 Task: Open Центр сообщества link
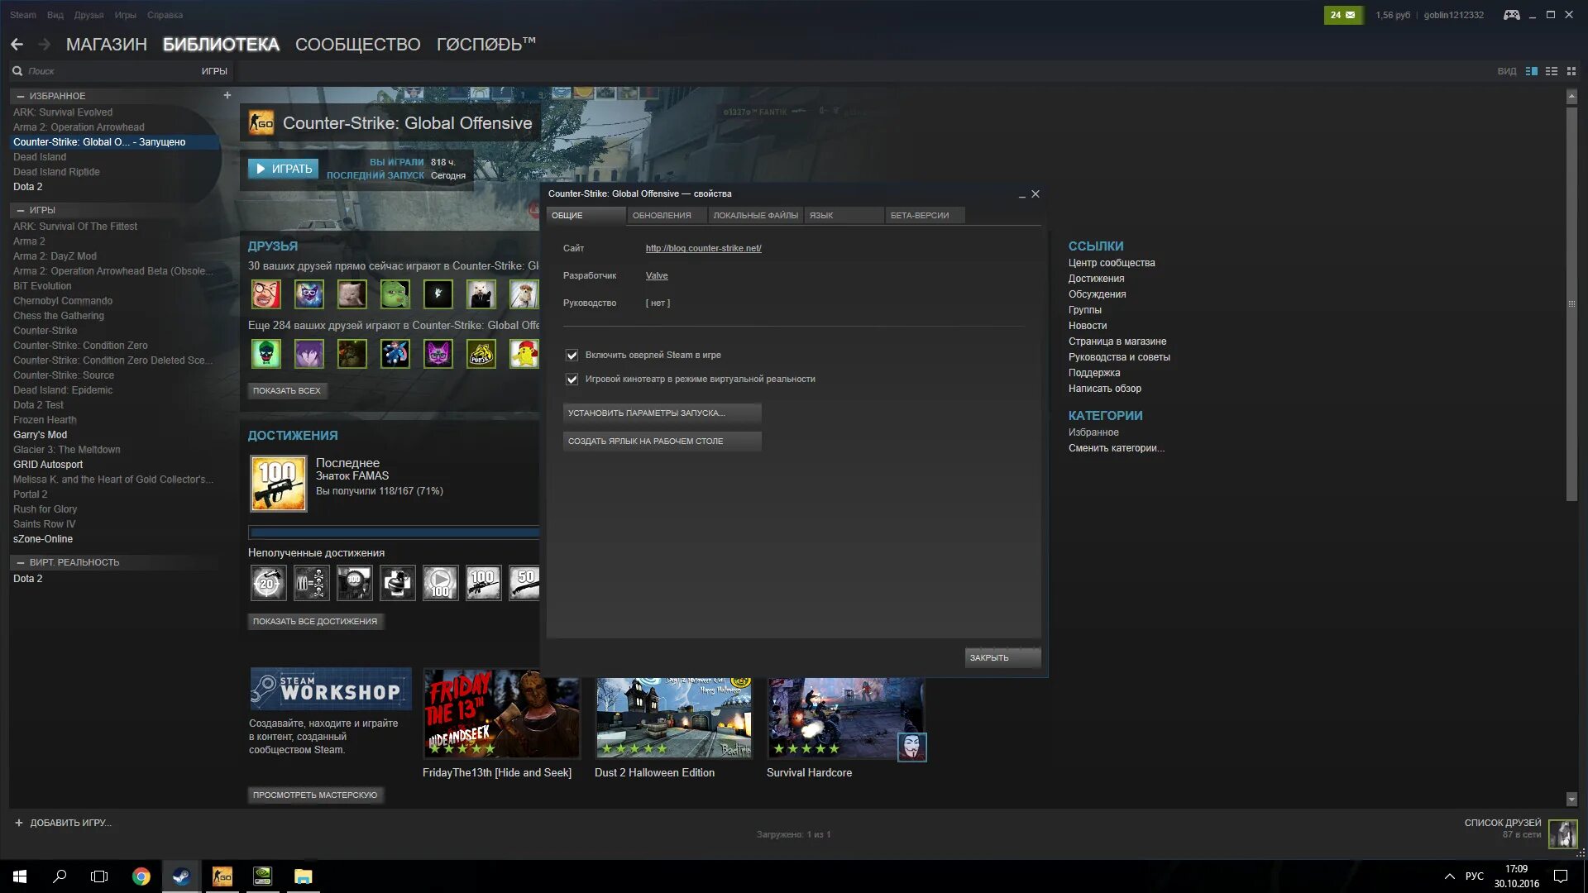1112,263
